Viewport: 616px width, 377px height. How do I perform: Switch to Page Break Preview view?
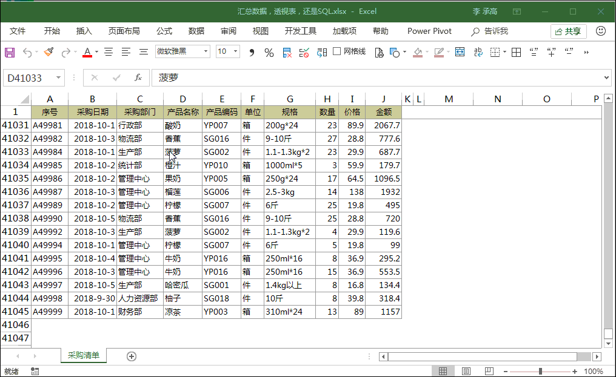(x=489, y=371)
